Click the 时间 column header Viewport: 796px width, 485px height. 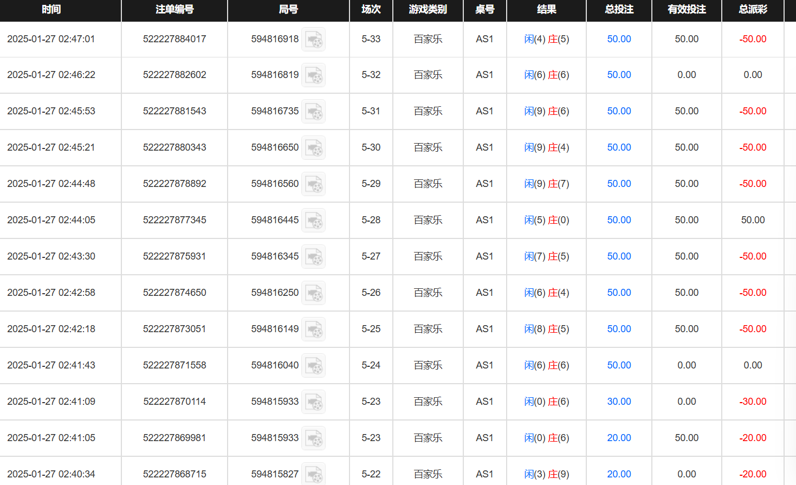(x=51, y=10)
